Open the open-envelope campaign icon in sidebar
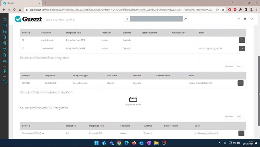Screen dimensions: 260x147 (4, 31)
